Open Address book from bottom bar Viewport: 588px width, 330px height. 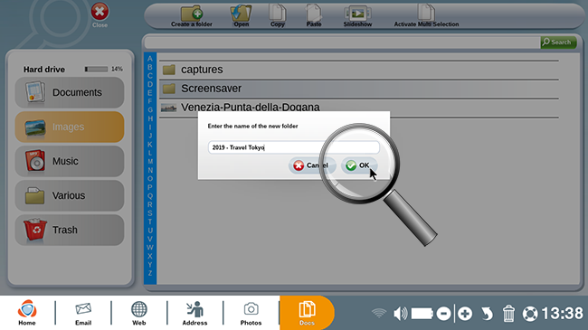click(x=194, y=313)
